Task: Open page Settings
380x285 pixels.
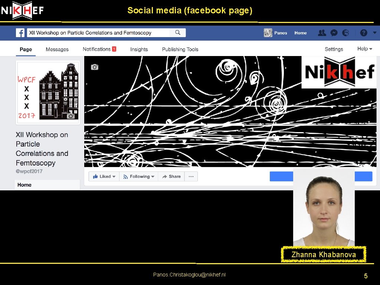Action: 334,49
